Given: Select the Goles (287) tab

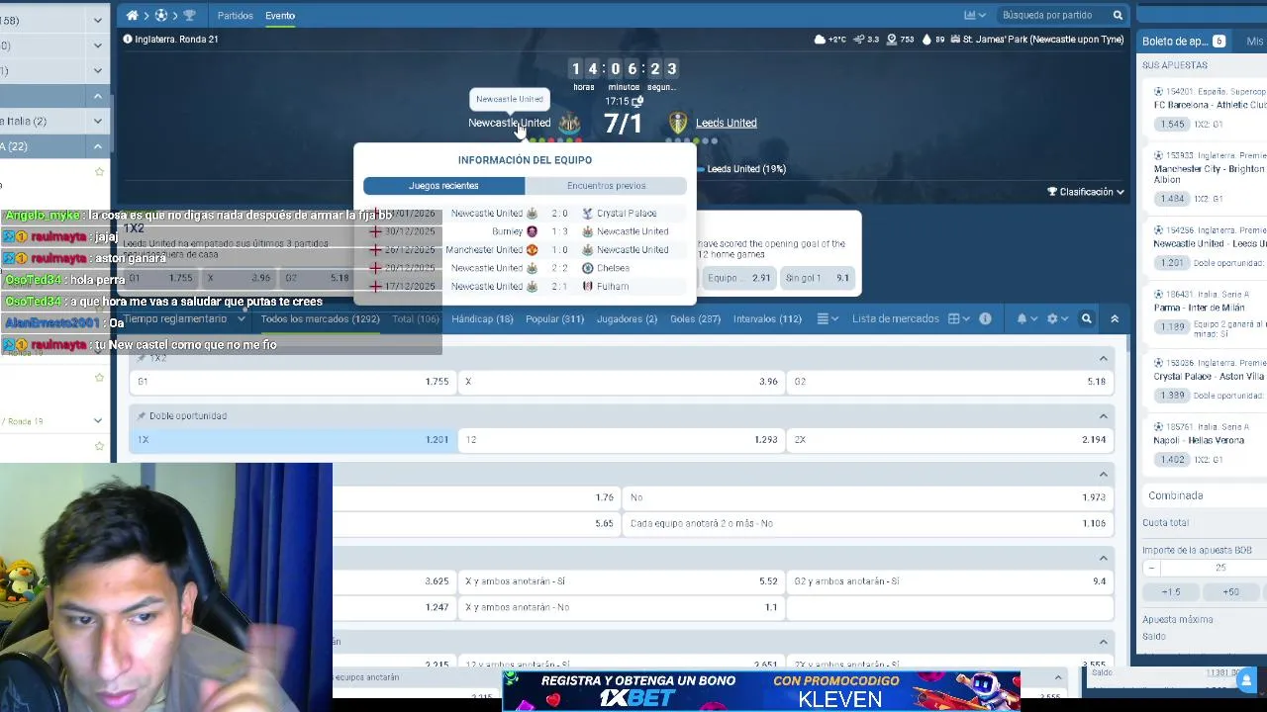Looking at the screenshot, I should coord(695,318).
